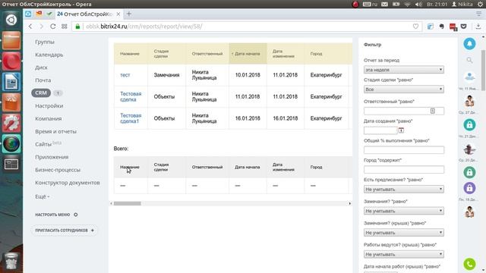
Task: Bookmark page with the heart icon
Action: tap(415, 27)
